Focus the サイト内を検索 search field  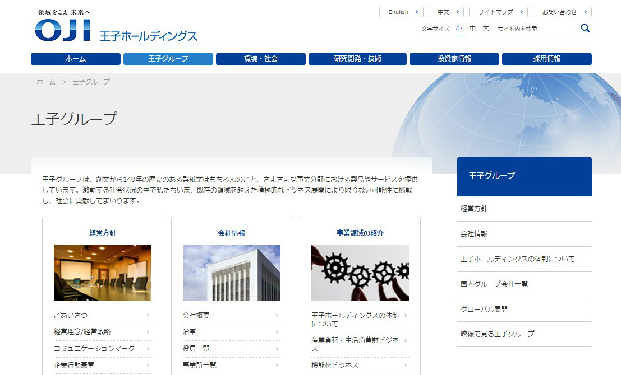click(537, 29)
